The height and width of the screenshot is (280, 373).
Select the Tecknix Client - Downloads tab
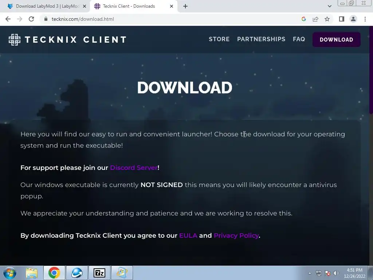click(134, 6)
